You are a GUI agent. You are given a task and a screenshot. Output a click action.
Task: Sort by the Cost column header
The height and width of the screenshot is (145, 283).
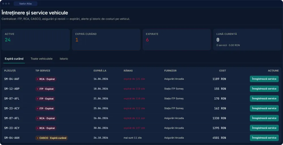pos(222,71)
